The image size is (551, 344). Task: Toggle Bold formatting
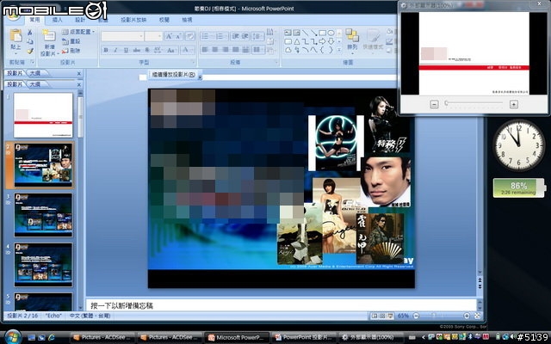pyautogui.click(x=106, y=50)
